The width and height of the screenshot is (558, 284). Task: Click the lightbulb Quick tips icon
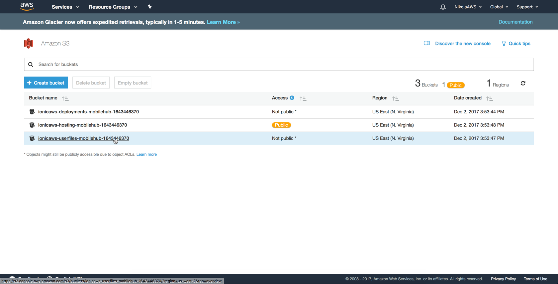[x=504, y=43]
